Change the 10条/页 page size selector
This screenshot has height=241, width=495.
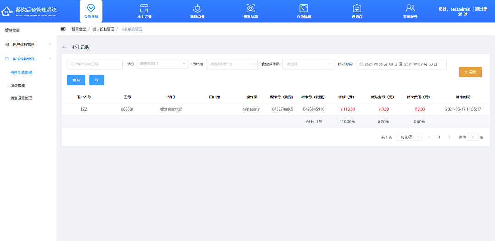point(409,137)
